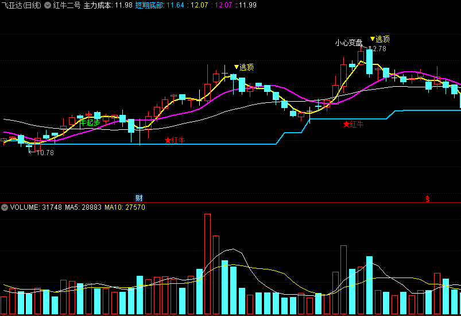
Task: Click the ▼逃顶 signal near 12.78
Action: [x=380, y=39]
